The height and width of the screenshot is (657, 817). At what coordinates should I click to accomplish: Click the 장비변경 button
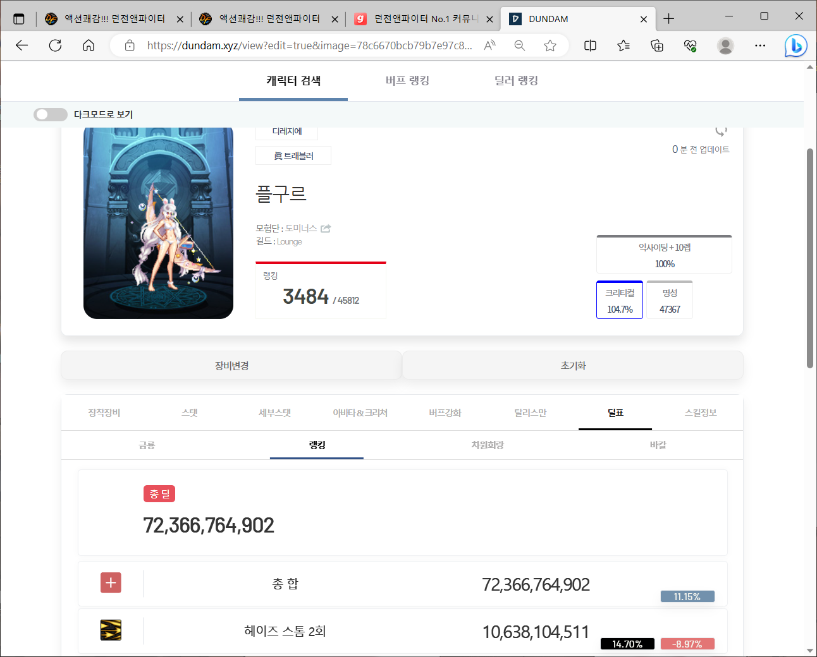coord(231,365)
